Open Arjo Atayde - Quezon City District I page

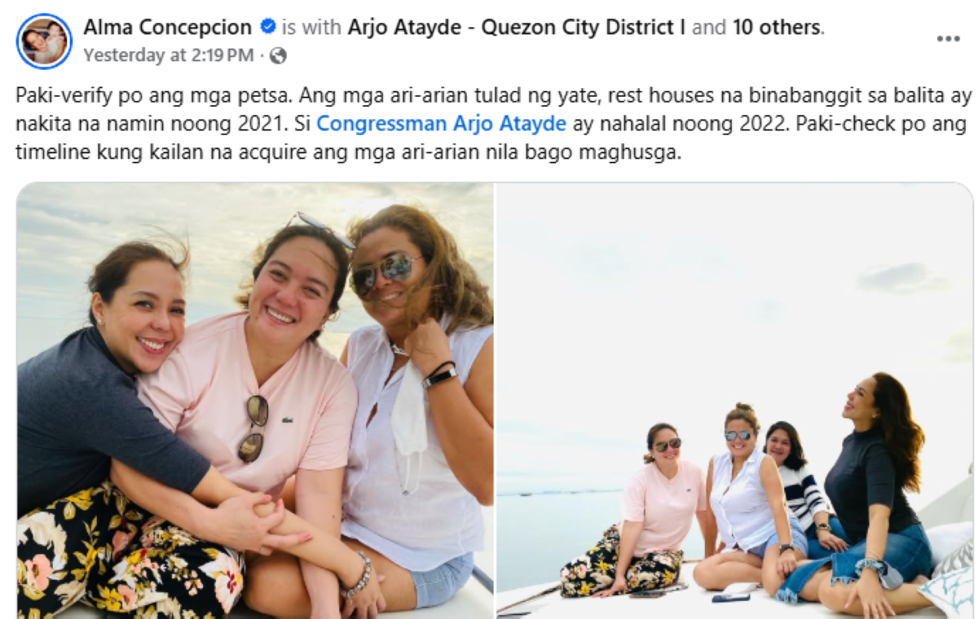tap(517, 28)
